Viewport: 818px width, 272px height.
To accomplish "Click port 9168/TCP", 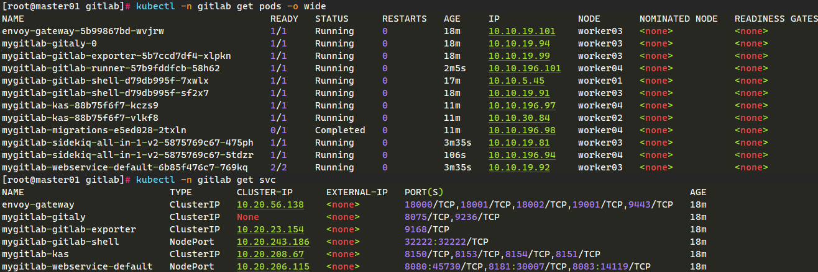I will (x=427, y=229).
